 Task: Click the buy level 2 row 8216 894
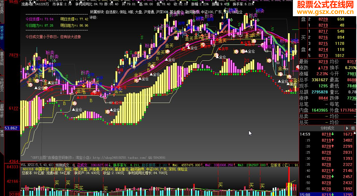(328, 37)
